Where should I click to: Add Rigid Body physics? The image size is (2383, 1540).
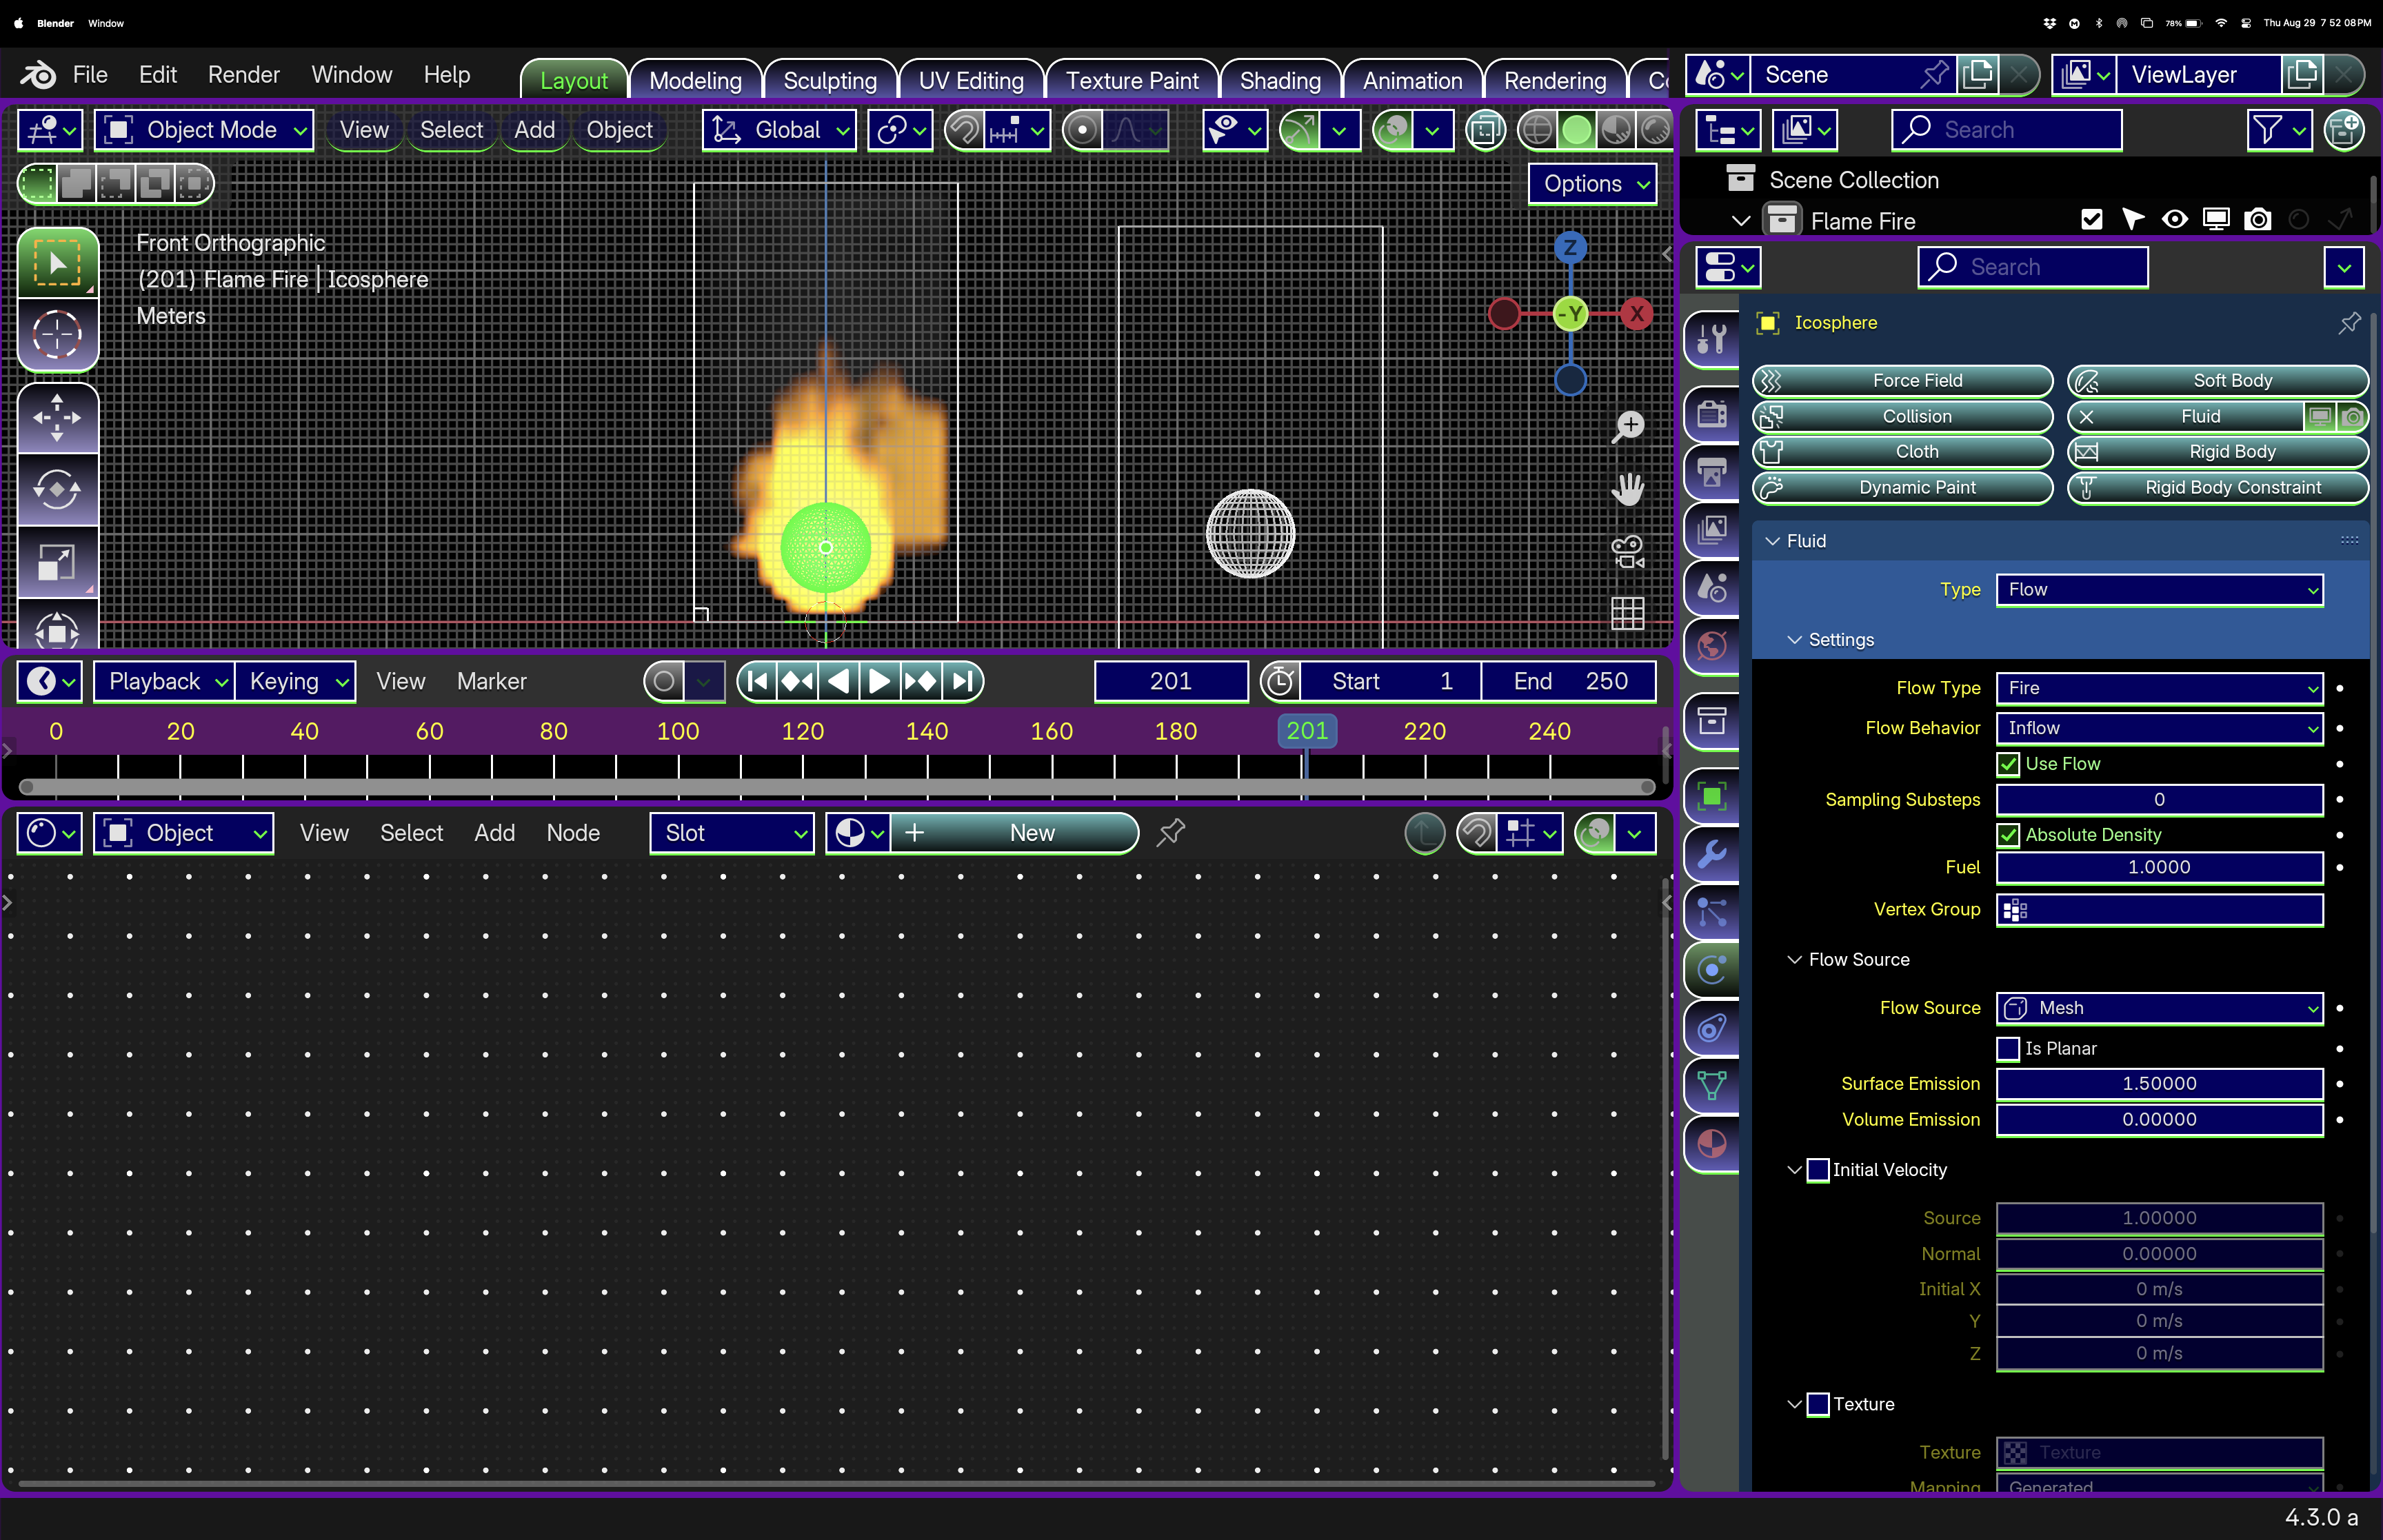(2217, 452)
